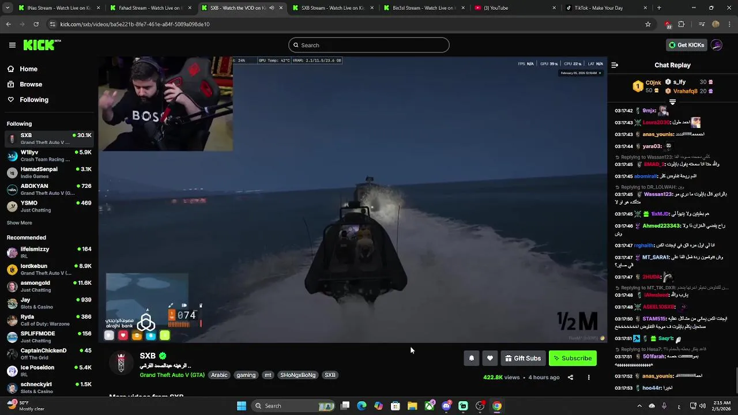Open a new browser tab

pos(659,8)
